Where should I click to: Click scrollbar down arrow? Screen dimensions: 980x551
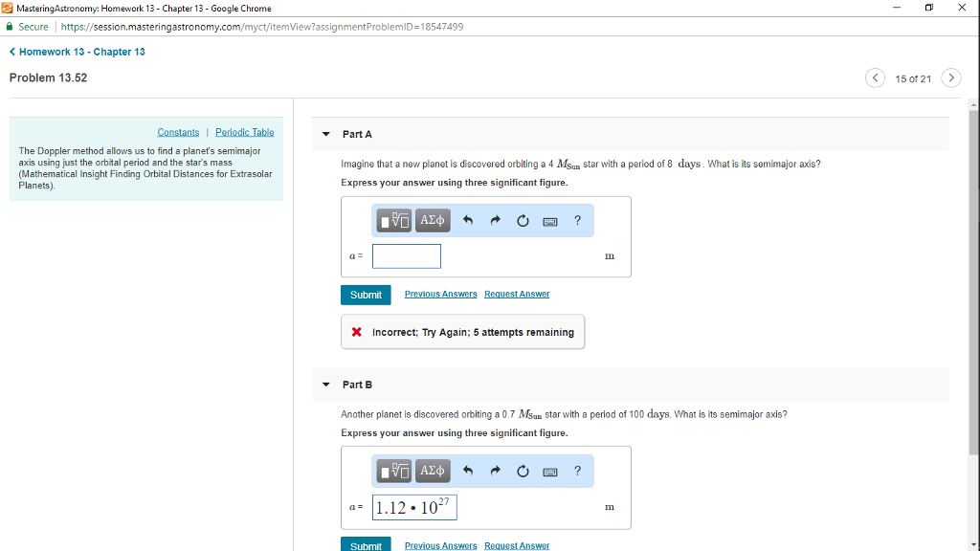tap(973, 545)
